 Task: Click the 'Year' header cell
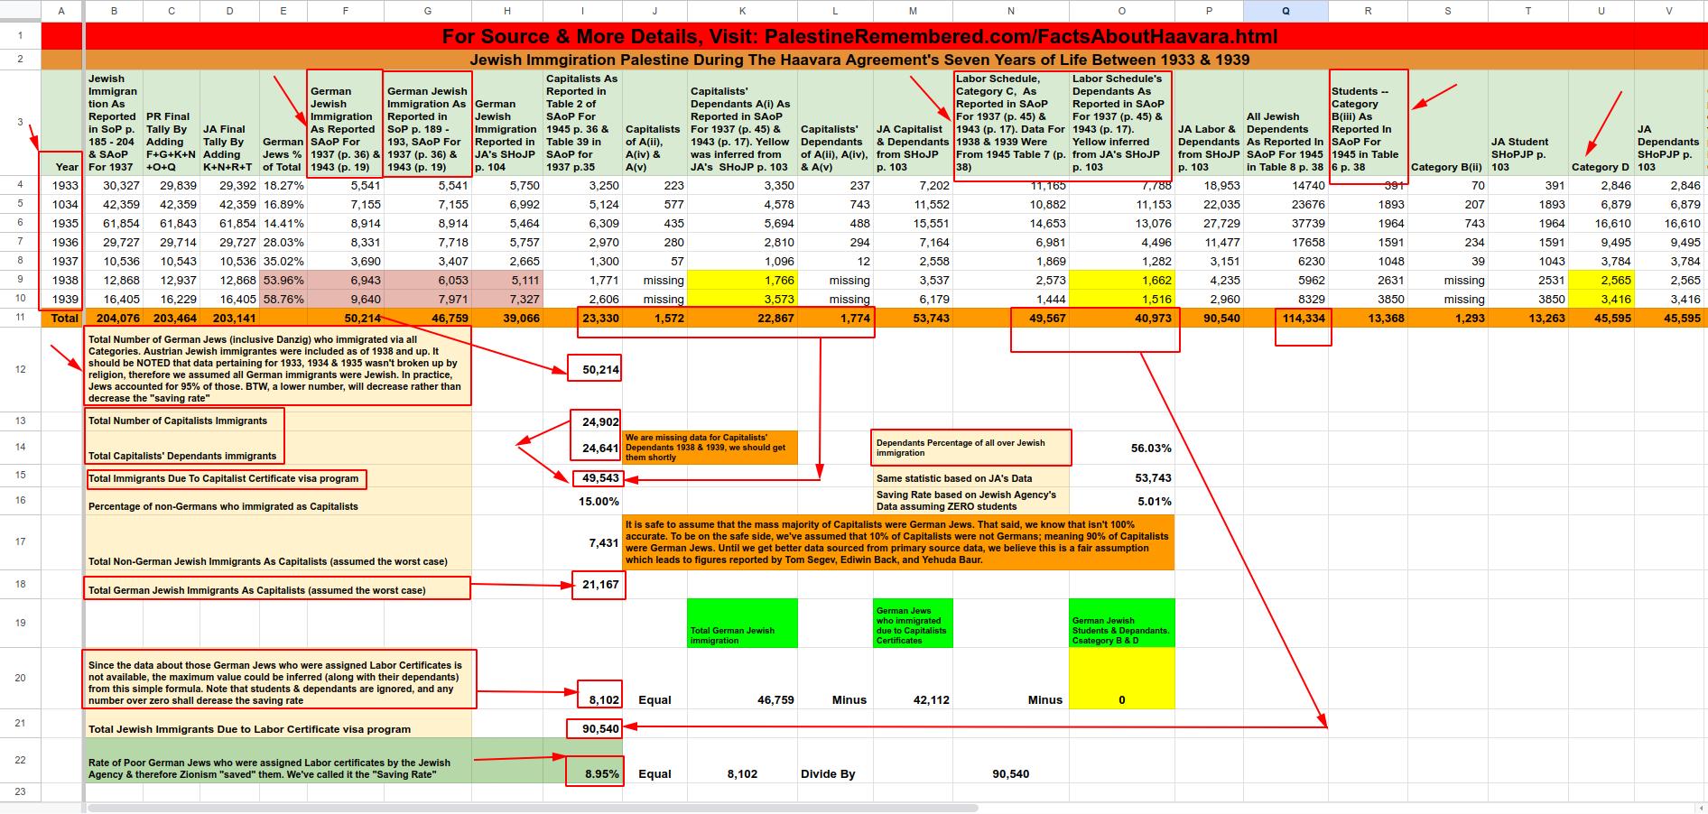pyautogui.click(x=61, y=123)
